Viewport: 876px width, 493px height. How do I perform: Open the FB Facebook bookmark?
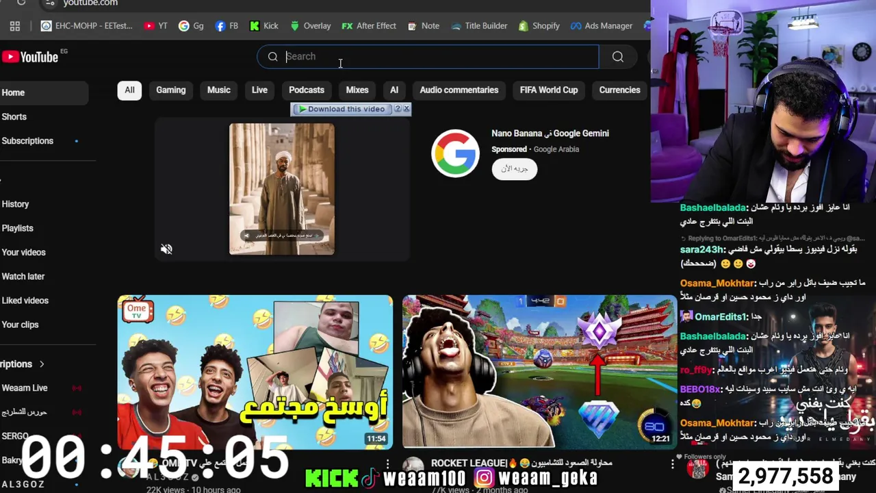[227, 26]
